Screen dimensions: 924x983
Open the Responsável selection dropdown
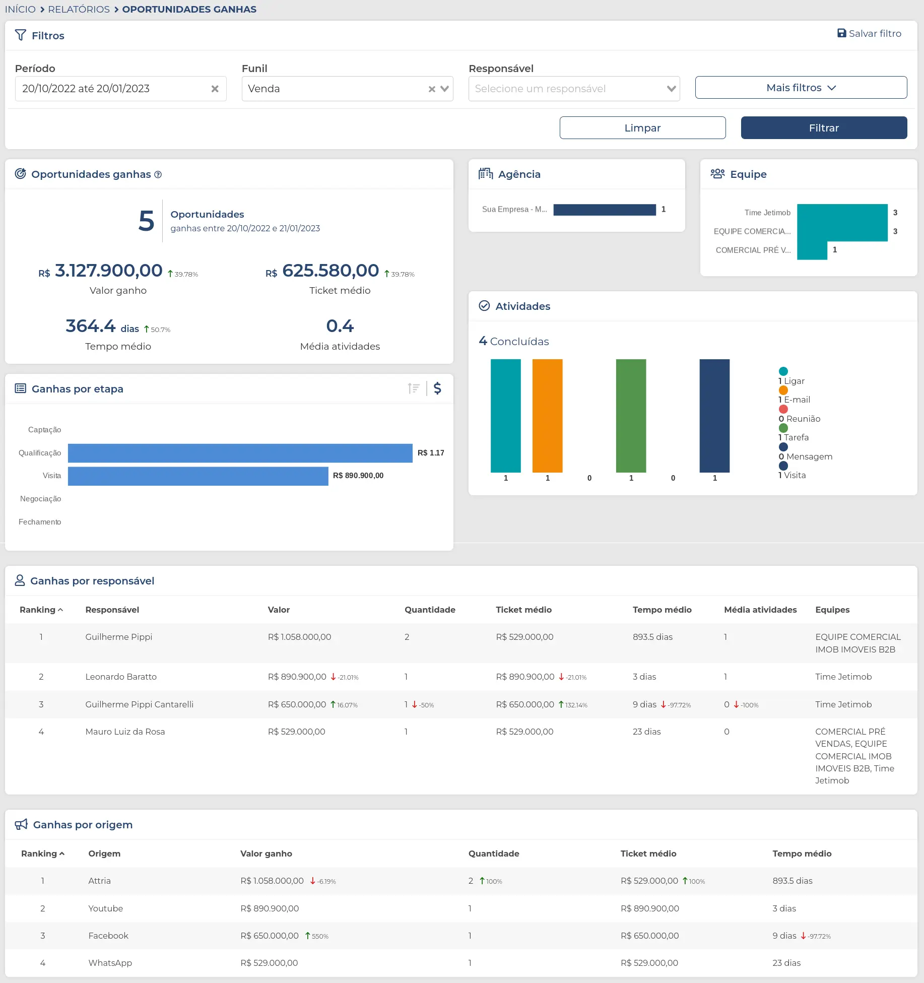574,89
